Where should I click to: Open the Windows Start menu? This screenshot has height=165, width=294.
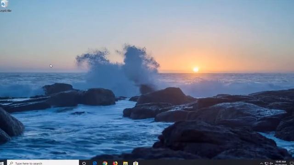coord(2,163)
